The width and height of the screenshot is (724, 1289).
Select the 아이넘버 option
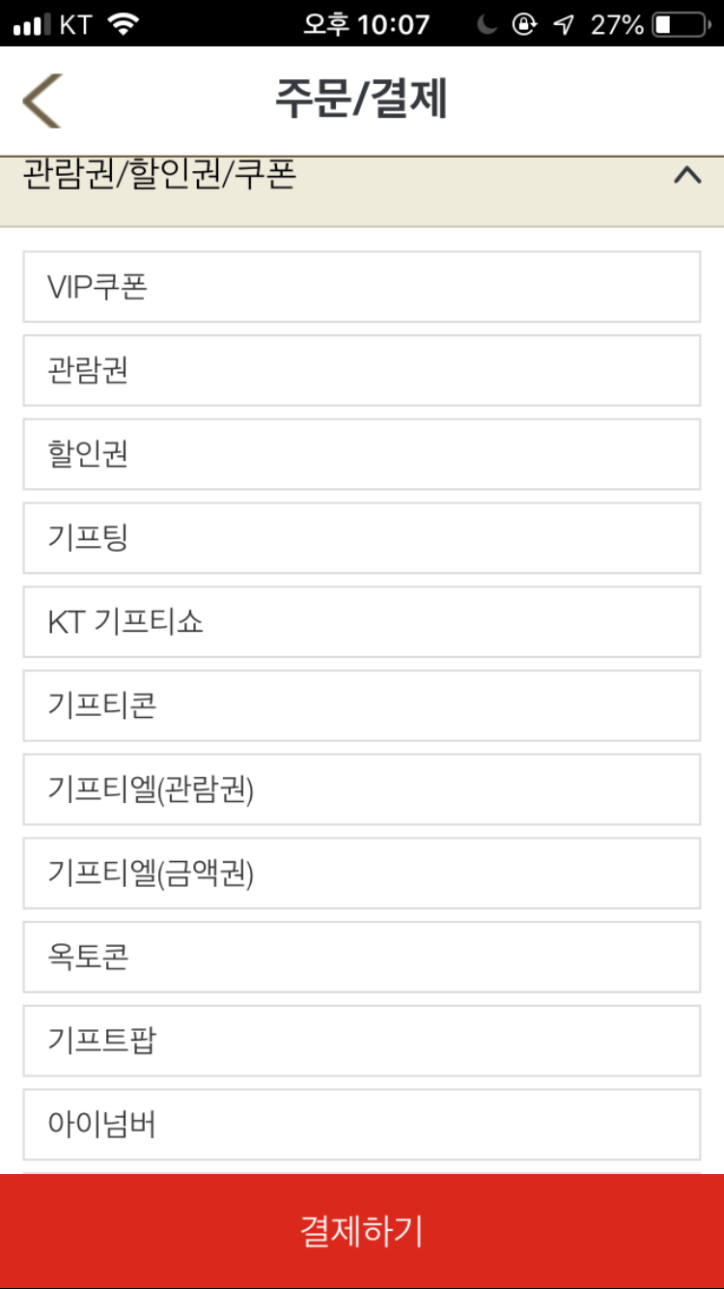[361, 1125]
